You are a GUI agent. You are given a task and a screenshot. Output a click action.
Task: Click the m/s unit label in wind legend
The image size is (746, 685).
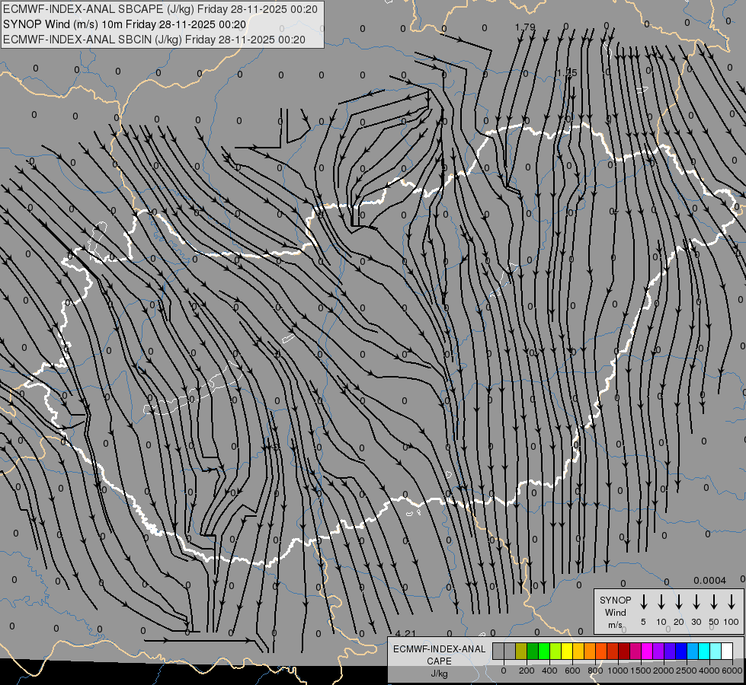pos(615,625)
